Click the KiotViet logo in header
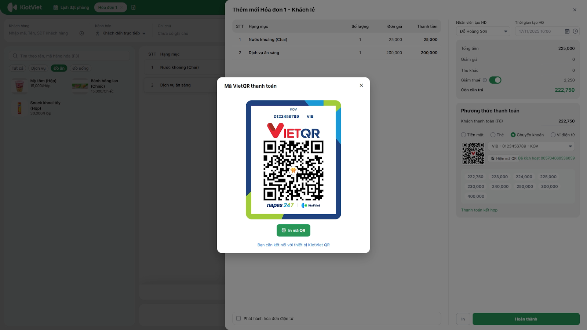Image resolution: width=587 pixels, height=330 pixels. click(x=25, y=7)
